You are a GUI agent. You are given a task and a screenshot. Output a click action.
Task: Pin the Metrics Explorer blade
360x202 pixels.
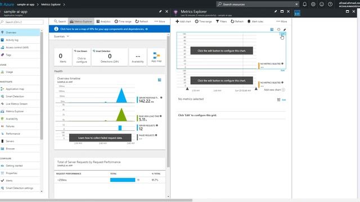(x=276, y=11)
